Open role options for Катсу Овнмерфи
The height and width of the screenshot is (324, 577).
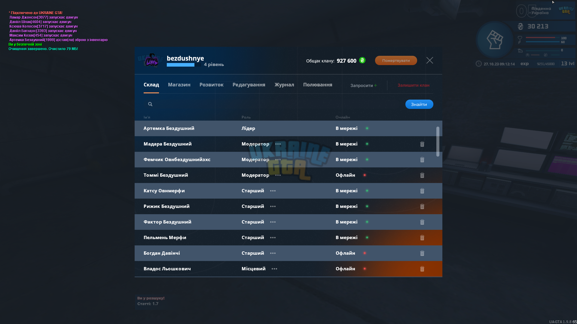[x=273, y=191]
